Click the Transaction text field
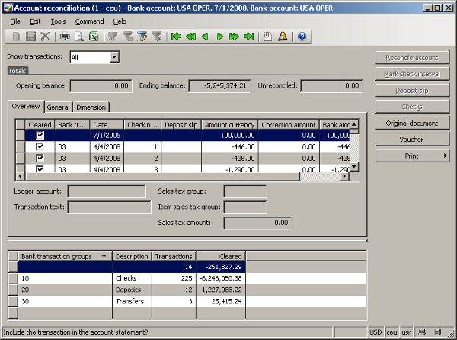 coord(109,207)
